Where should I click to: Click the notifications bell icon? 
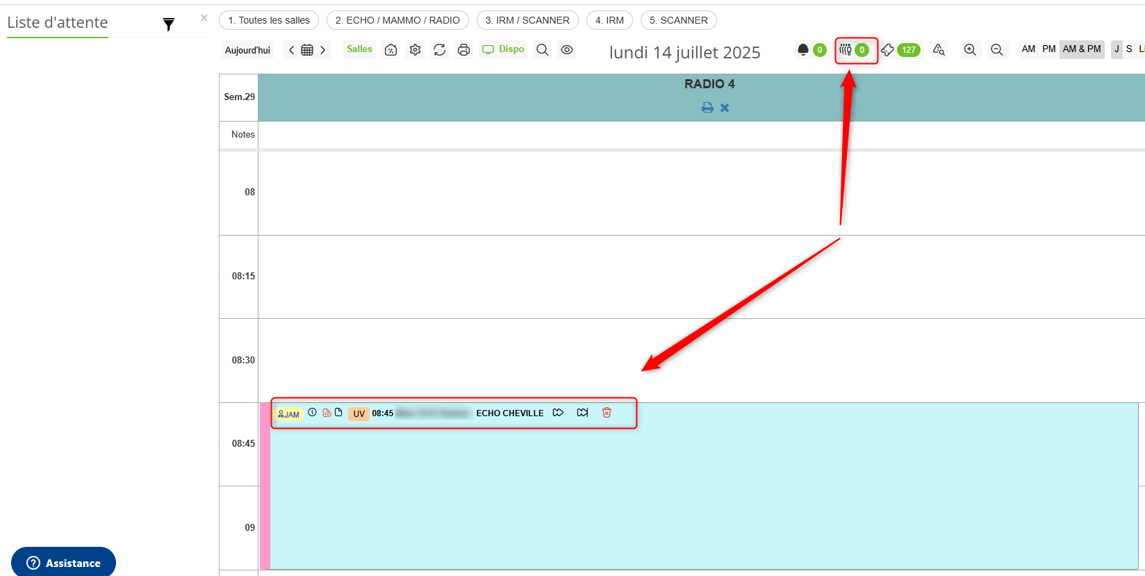(803, 50)
